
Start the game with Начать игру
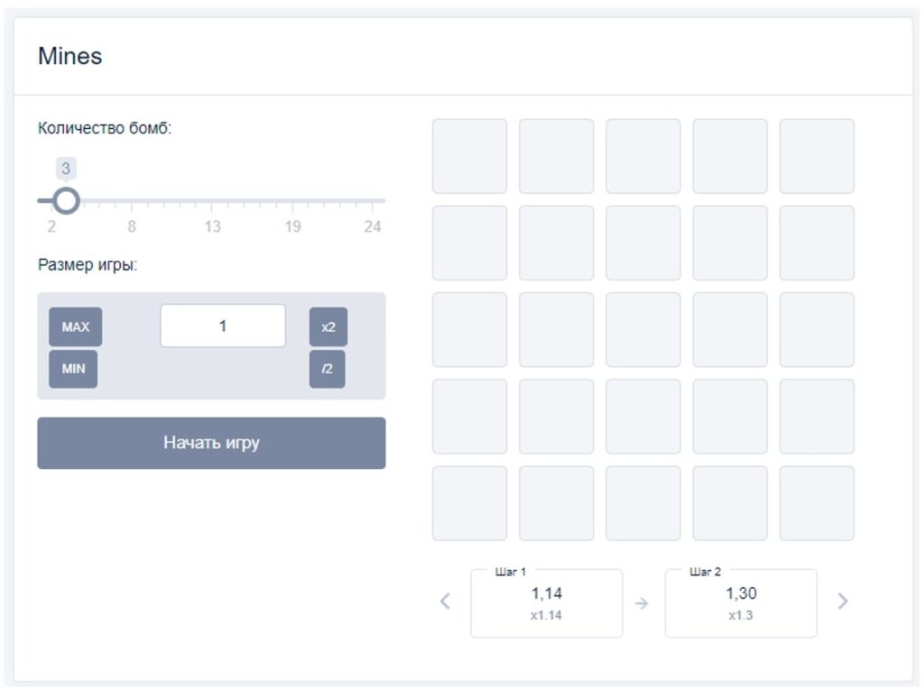coord(211,443)
